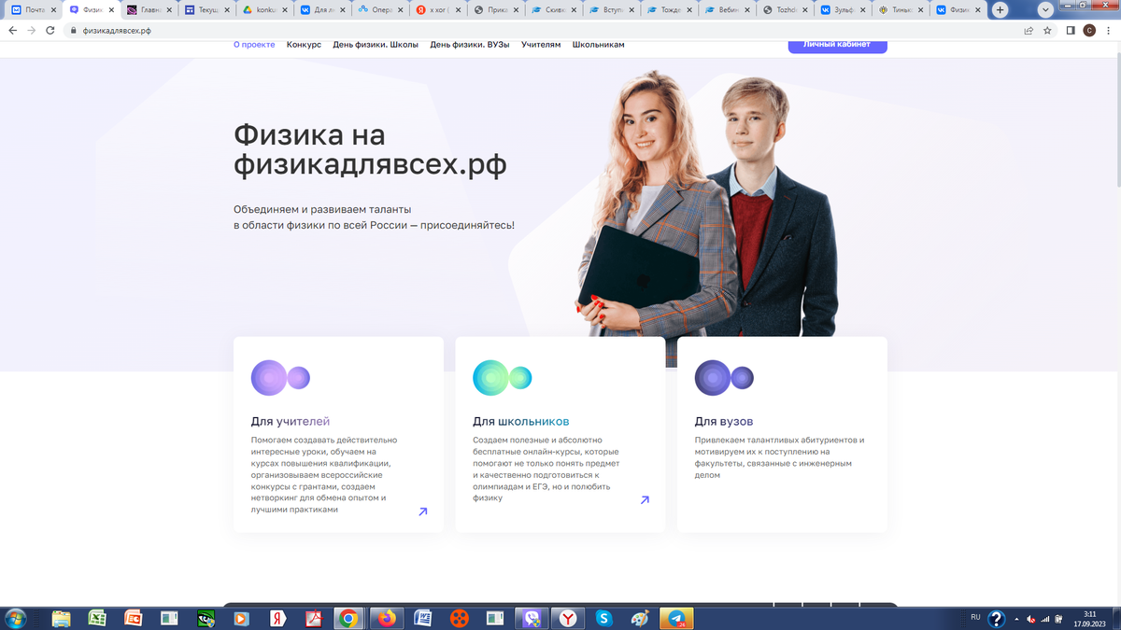Switch the RU keyboard language indicator
This screenshot has width=1121, height=630.
coord(976,617)
